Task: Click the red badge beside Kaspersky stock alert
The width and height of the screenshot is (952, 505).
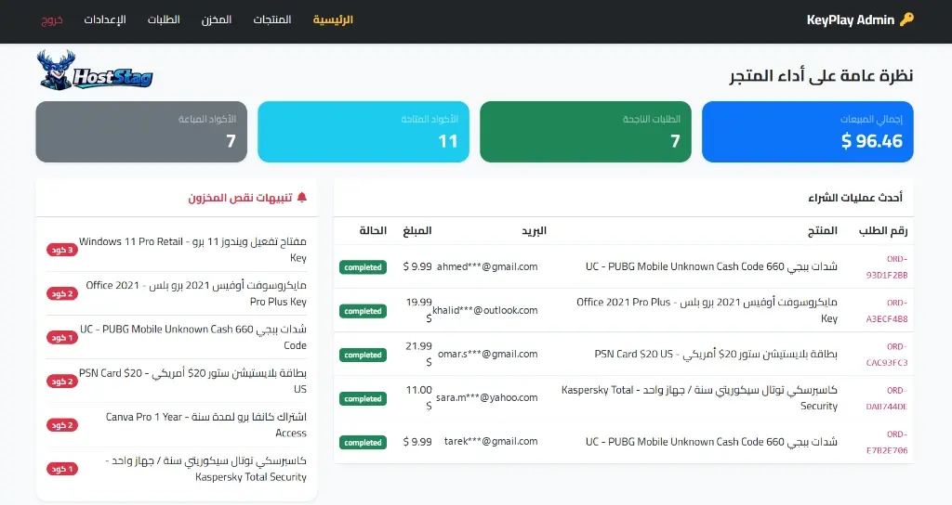Action: [62, 469]
